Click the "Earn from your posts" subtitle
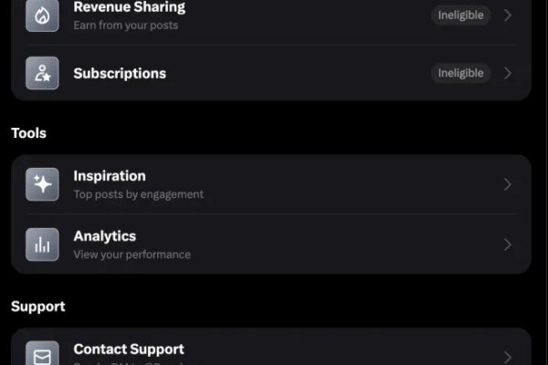 pyautogui.click(x=126, y=26)
